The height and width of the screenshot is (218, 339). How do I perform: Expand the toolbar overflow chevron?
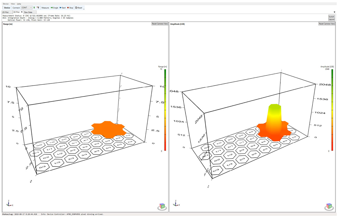[x=84, y=9]
